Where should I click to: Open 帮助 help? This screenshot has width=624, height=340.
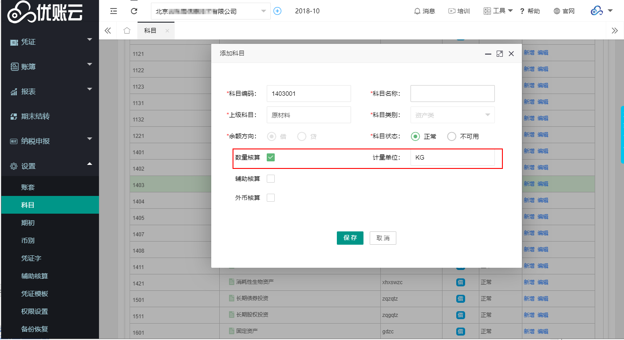click(x=530, y=11)
